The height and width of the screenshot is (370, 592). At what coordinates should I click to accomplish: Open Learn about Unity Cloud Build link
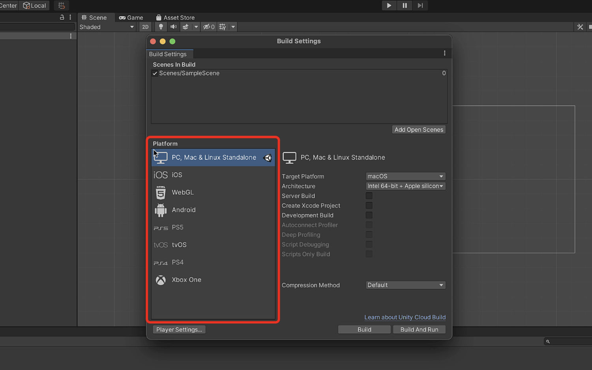click(x=405, y=317)
